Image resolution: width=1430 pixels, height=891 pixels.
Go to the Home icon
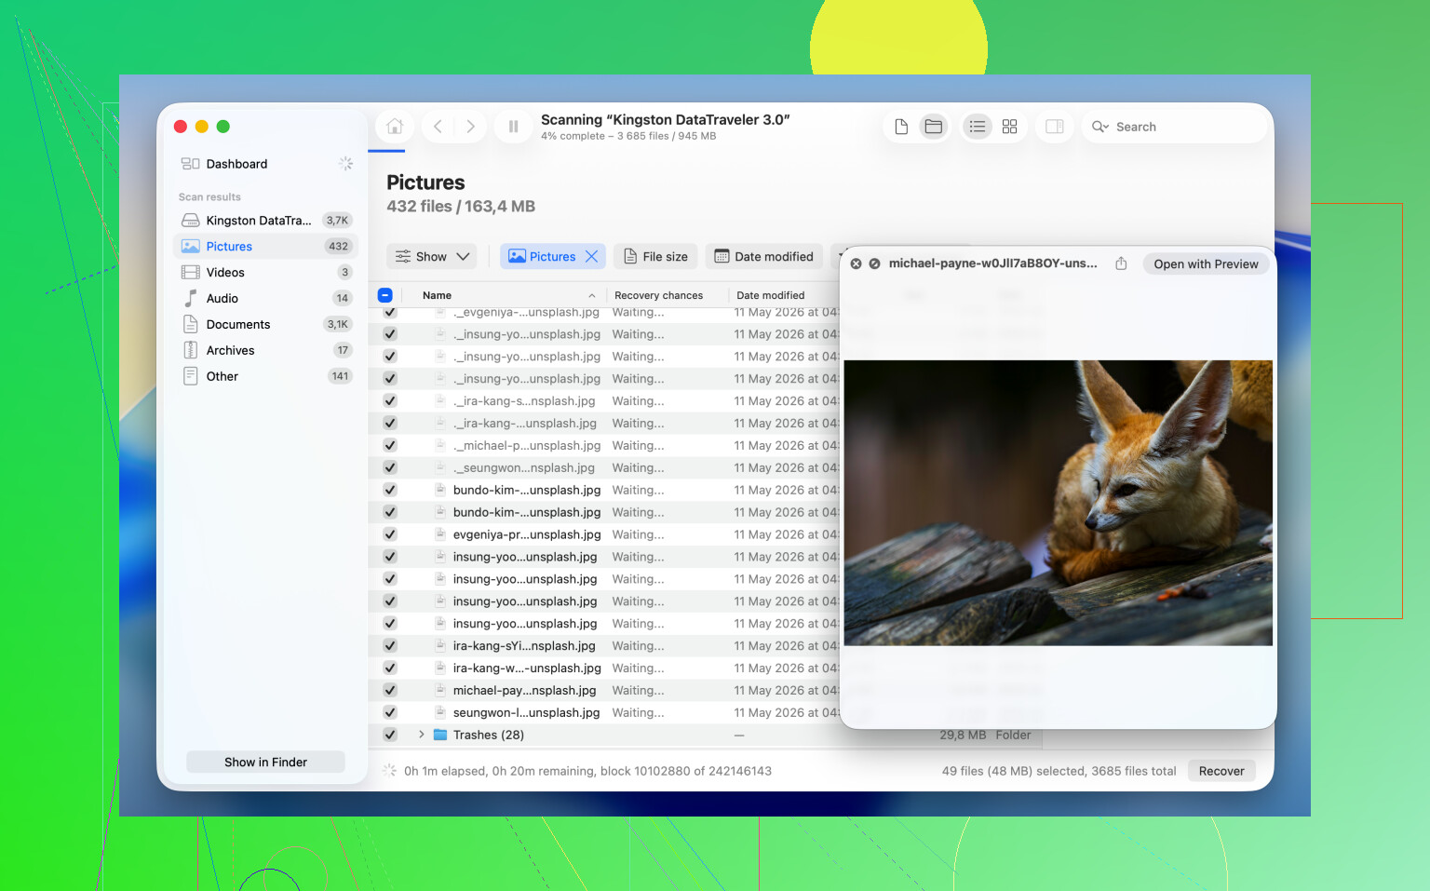[395, 127]
